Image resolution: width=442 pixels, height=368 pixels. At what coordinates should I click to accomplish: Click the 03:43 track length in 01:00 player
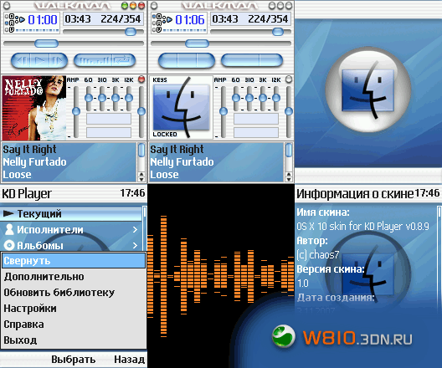tap(78, 19)
